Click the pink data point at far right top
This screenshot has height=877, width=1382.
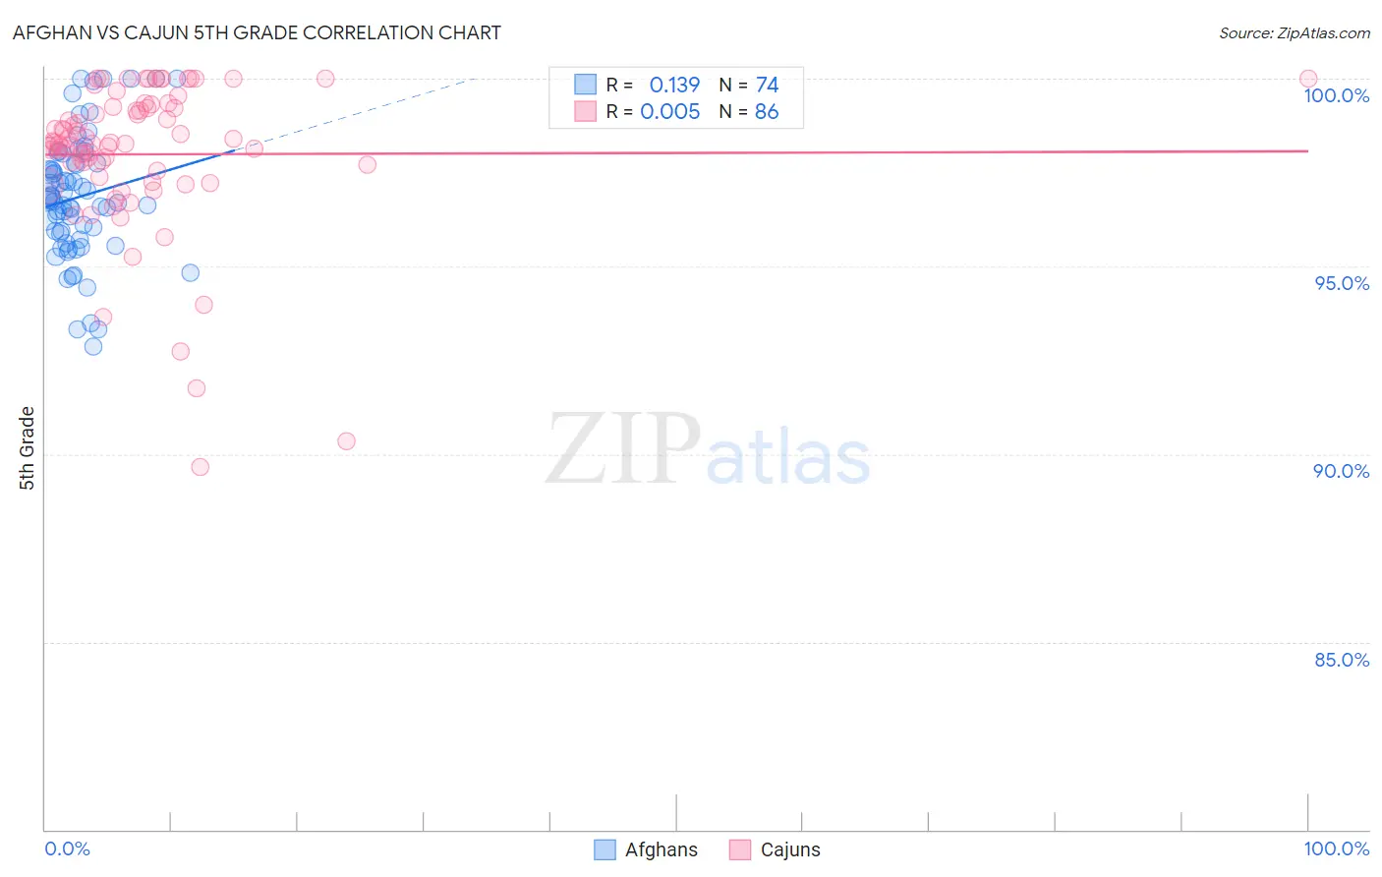(x=1308, y=79)
